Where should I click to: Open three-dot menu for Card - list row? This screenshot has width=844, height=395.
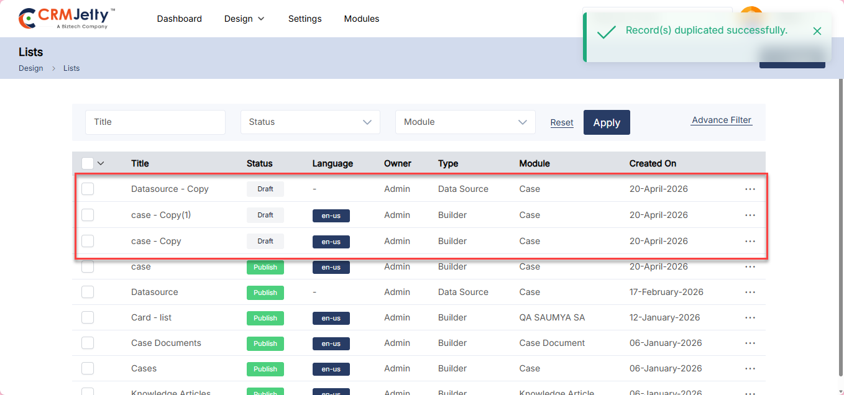[750, 317]
